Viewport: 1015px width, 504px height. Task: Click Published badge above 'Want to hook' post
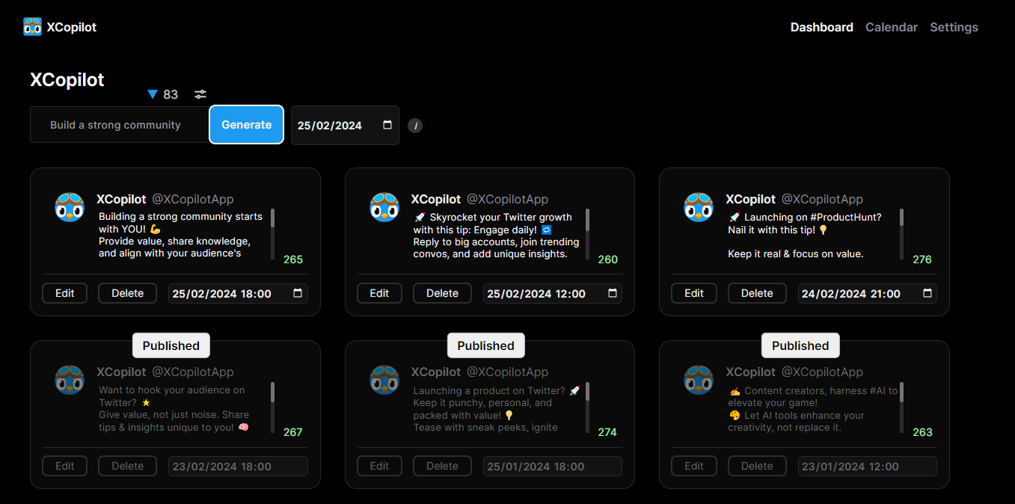(x=171, y=345)
